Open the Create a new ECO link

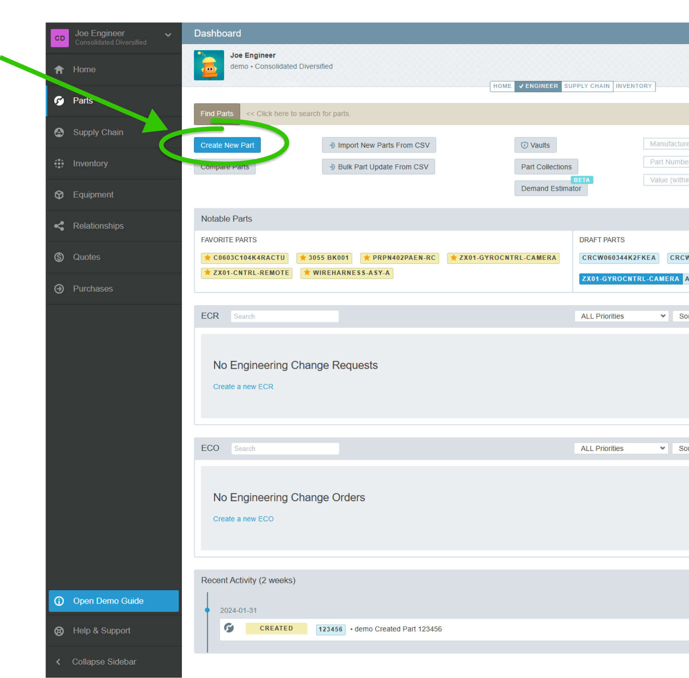243,518
